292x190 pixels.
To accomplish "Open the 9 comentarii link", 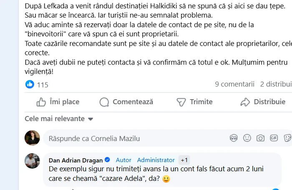I will tap(234, 85).
